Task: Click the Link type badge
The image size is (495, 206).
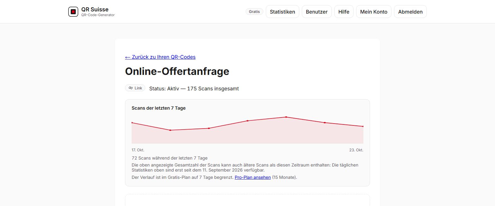Action: point(135,88)
